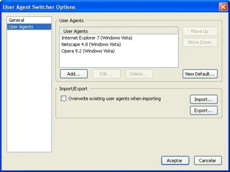Select Opera 9.2 (Windows Vista) row
230x172 pixels.
pos(119,51)
